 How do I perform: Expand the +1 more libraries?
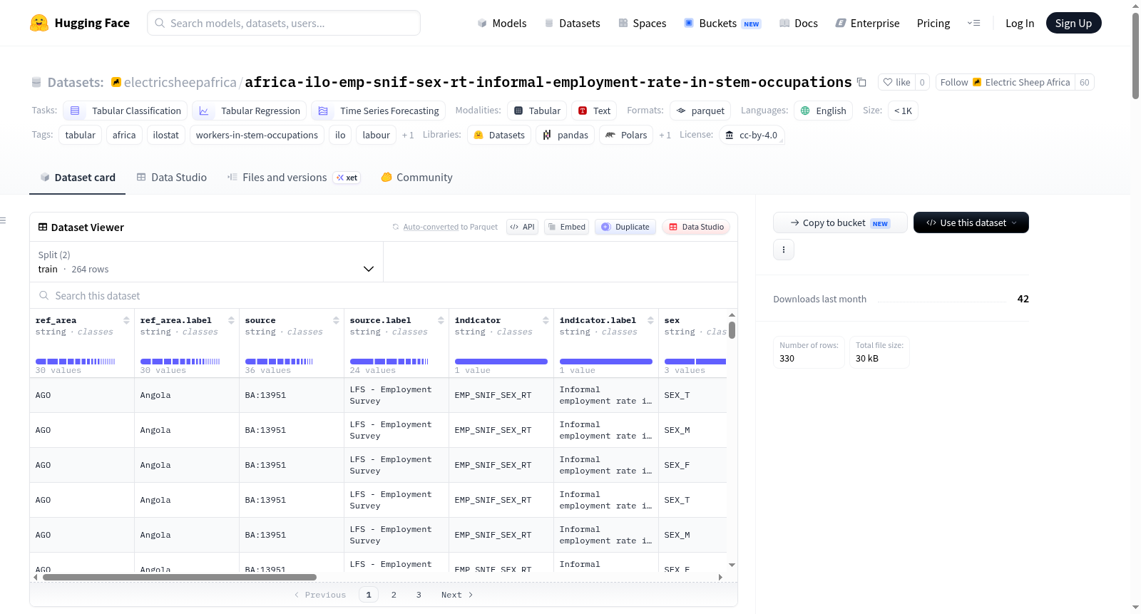pos(665,135)
